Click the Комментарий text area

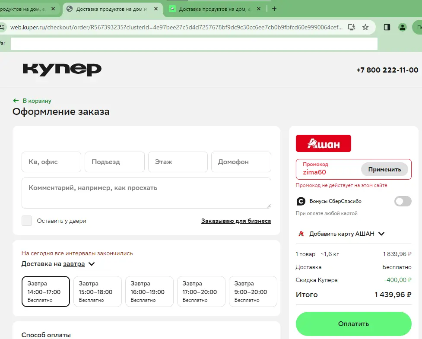click(146, 193)
